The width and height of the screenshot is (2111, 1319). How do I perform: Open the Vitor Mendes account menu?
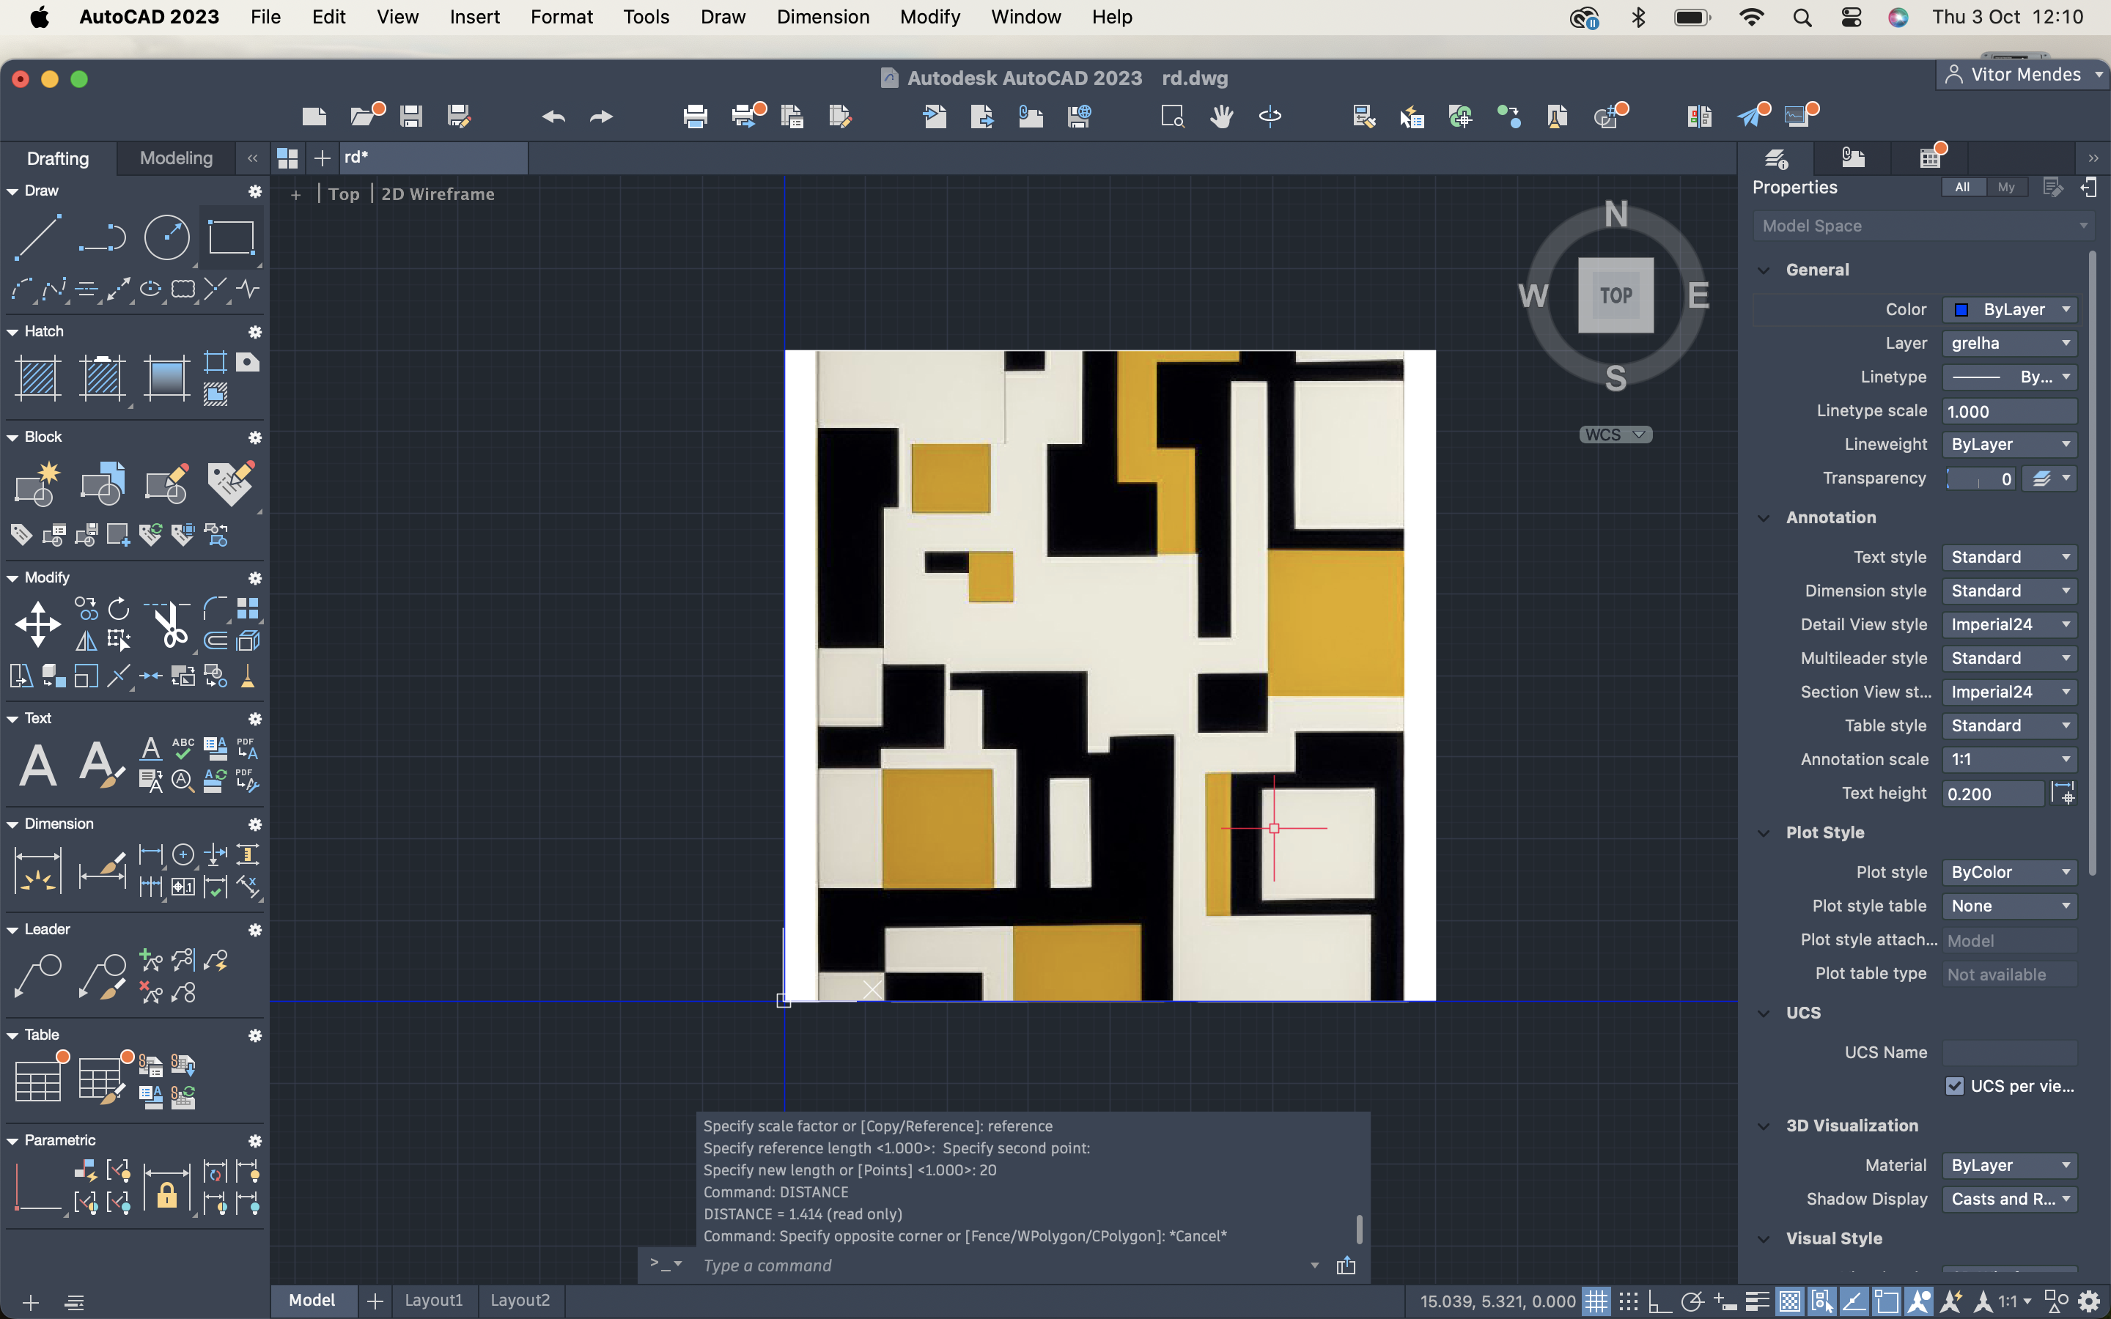click(2024, 75)
